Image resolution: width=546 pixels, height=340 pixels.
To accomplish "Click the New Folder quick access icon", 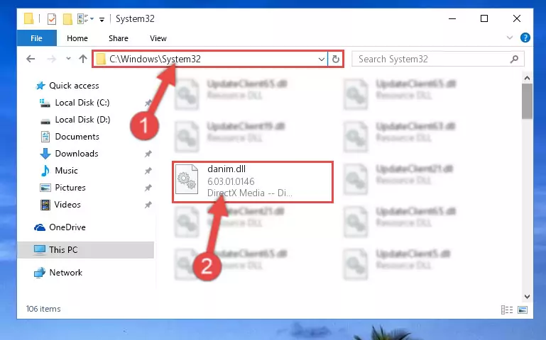I will coord(67,18).
